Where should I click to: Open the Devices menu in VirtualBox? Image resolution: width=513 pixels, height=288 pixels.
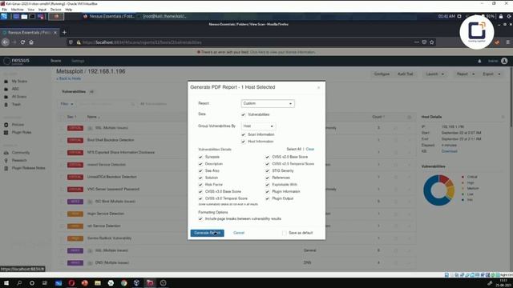tap(55, 10)
